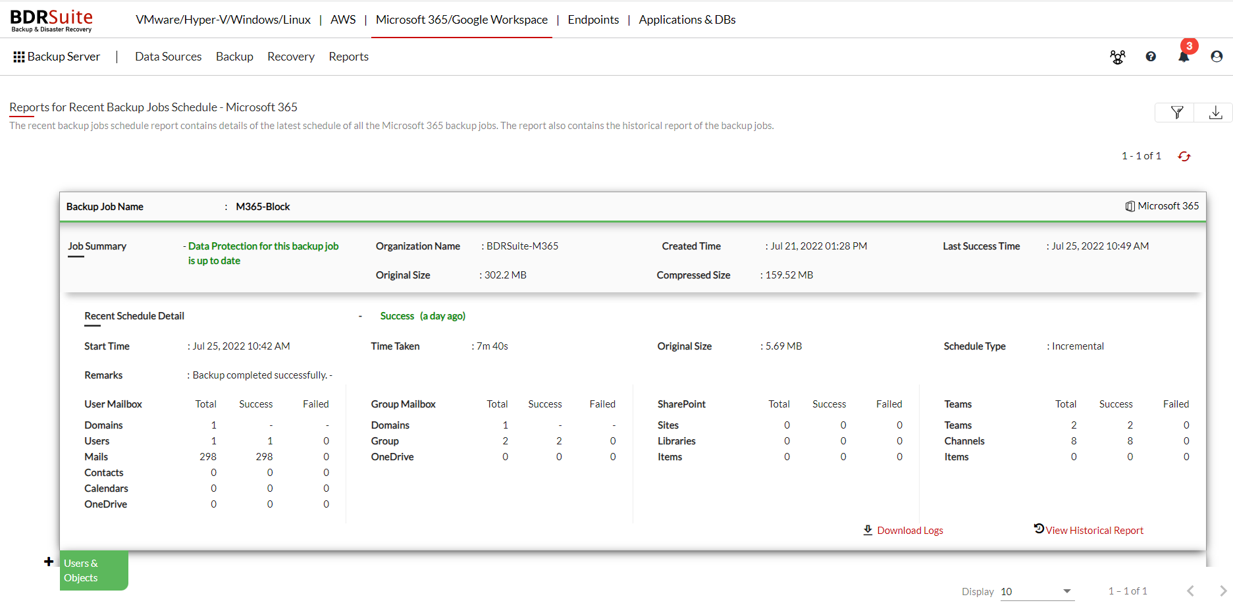1233x607 pixels.
Task: Switch to VMware/Hyper-V/Windows/Linux tab
Action: 223,20
